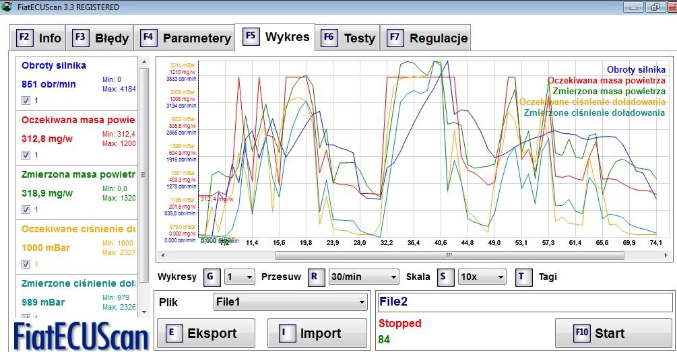This screenshot has height=352, width=677.
Task: Click the F4 key icon on Parametery tab
Action: point(148,37)
